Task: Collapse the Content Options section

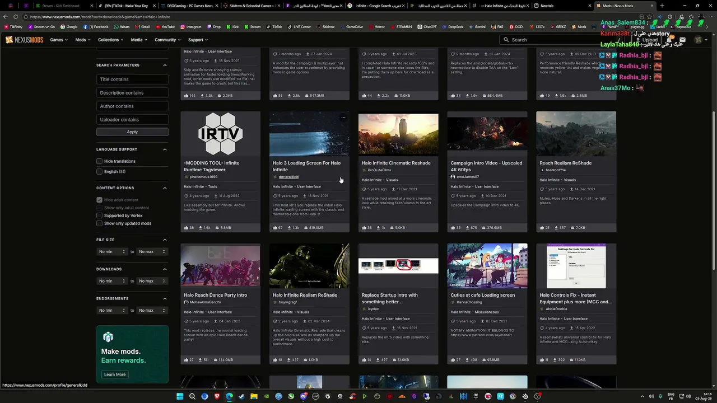Action: coord(165,188)
